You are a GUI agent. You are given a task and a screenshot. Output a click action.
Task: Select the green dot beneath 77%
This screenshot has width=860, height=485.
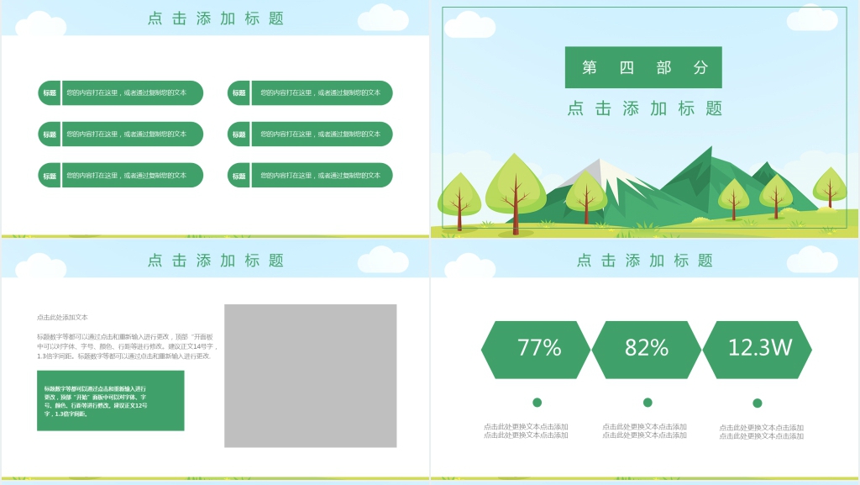point(537,403)
